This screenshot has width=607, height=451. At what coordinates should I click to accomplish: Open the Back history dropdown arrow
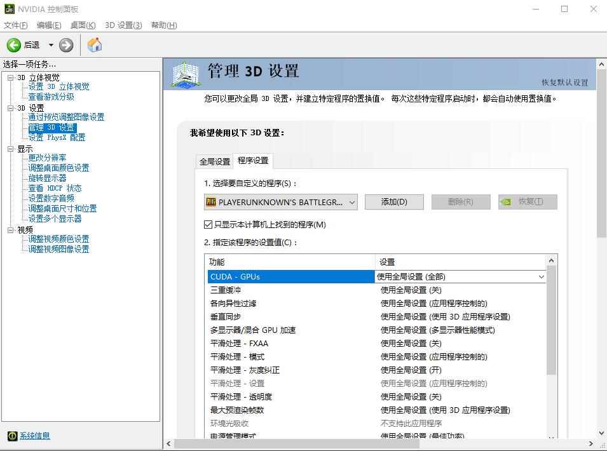51,45
